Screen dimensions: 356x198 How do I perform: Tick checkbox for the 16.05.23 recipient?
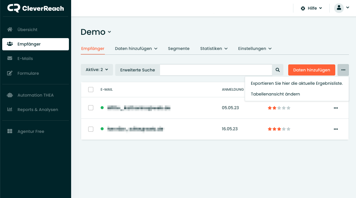click(x=91, y=129)
